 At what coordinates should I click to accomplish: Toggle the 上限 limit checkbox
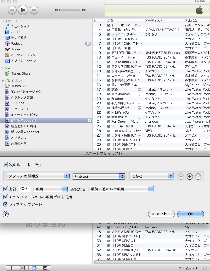[5, 189]
